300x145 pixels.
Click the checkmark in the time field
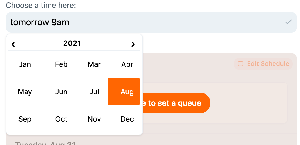288,22
